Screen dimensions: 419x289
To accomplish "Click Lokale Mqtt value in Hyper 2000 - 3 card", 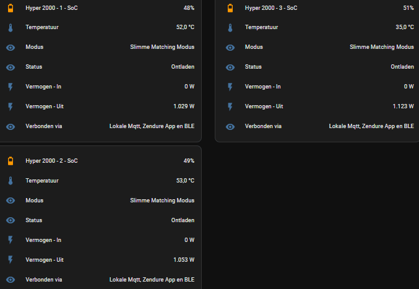I will pos(371,126).
